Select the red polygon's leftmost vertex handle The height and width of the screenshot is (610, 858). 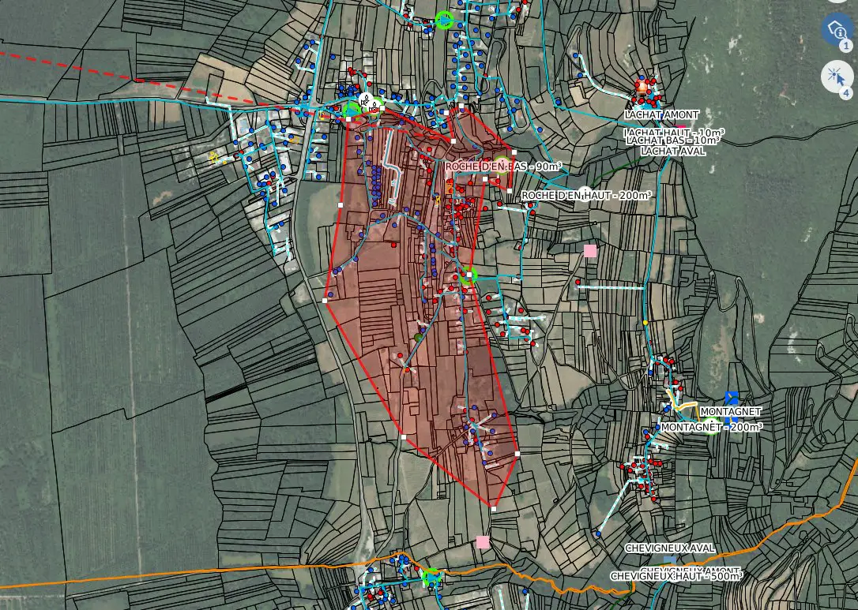[325, 301]
